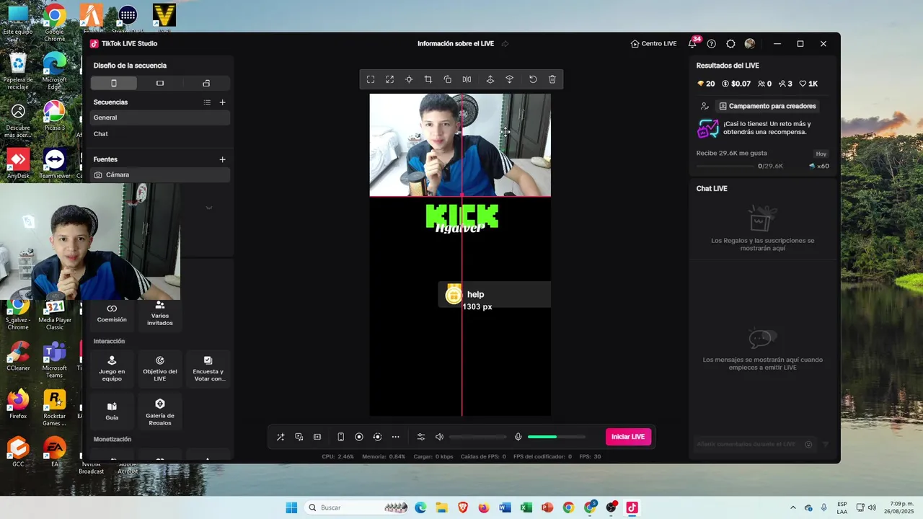This screenshot has height=519, width=923.
Task: Adjust the speaker volume slider
Action: [x=477, y=437]
